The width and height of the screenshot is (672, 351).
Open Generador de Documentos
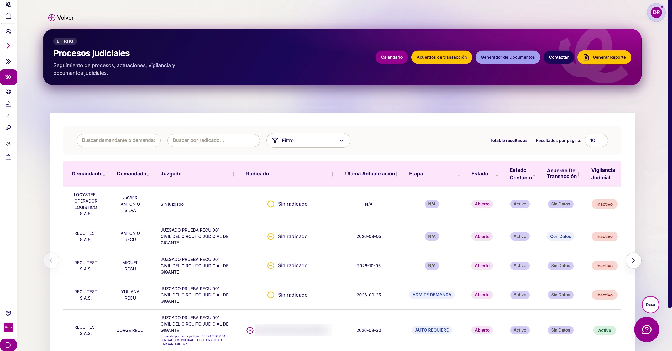(508, 57)
